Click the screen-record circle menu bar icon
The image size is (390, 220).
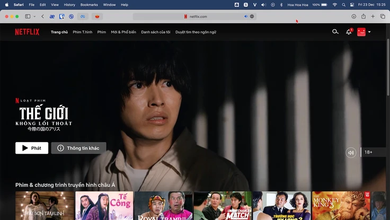pyautogui.click(x=273, y=4)
